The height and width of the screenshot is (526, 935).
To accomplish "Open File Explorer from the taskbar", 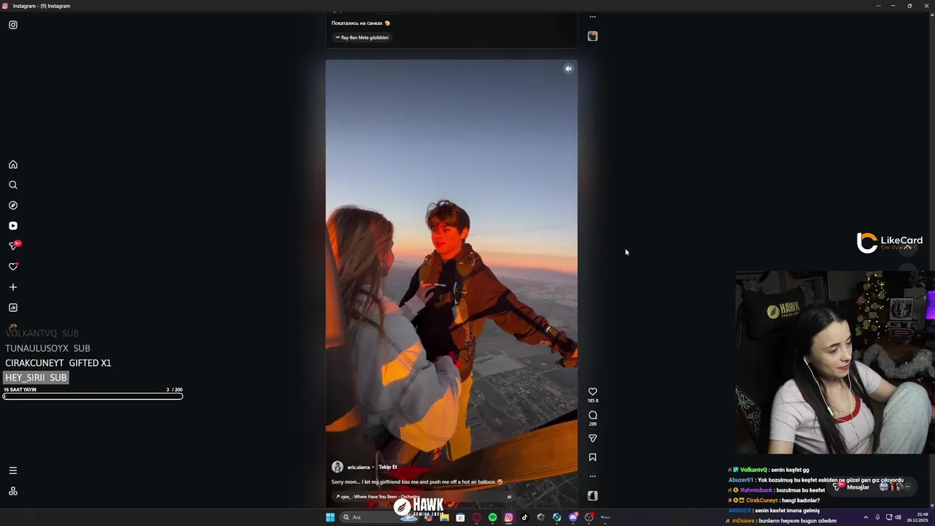I will coord(444,517).
